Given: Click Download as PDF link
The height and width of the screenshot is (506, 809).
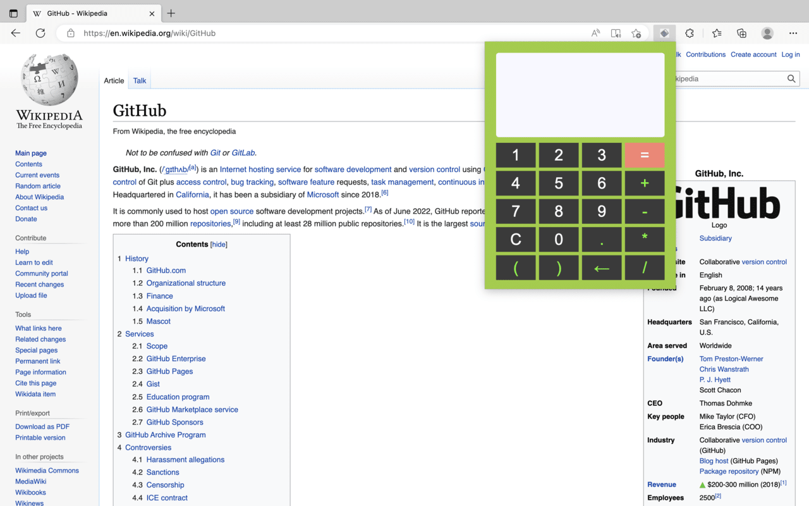Looking at the screenshot, I should click(x=42, y=426).
